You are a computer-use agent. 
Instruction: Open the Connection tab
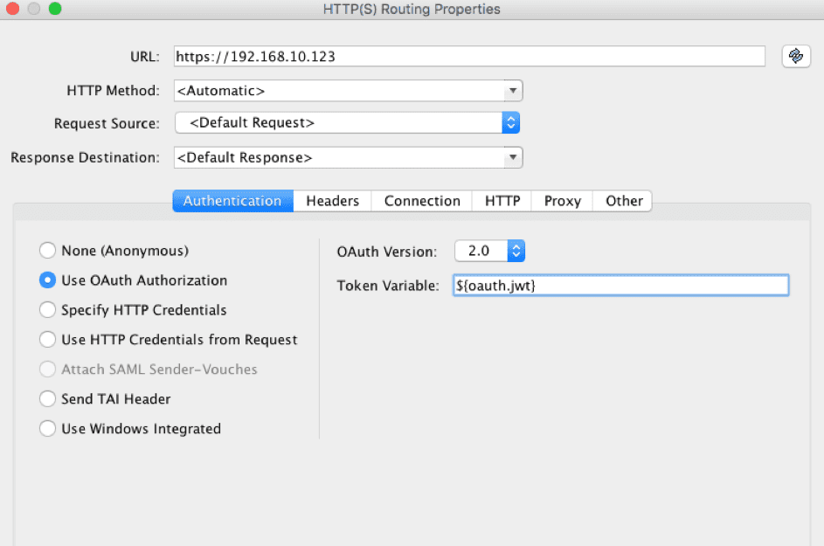click(x=421, y=201)
